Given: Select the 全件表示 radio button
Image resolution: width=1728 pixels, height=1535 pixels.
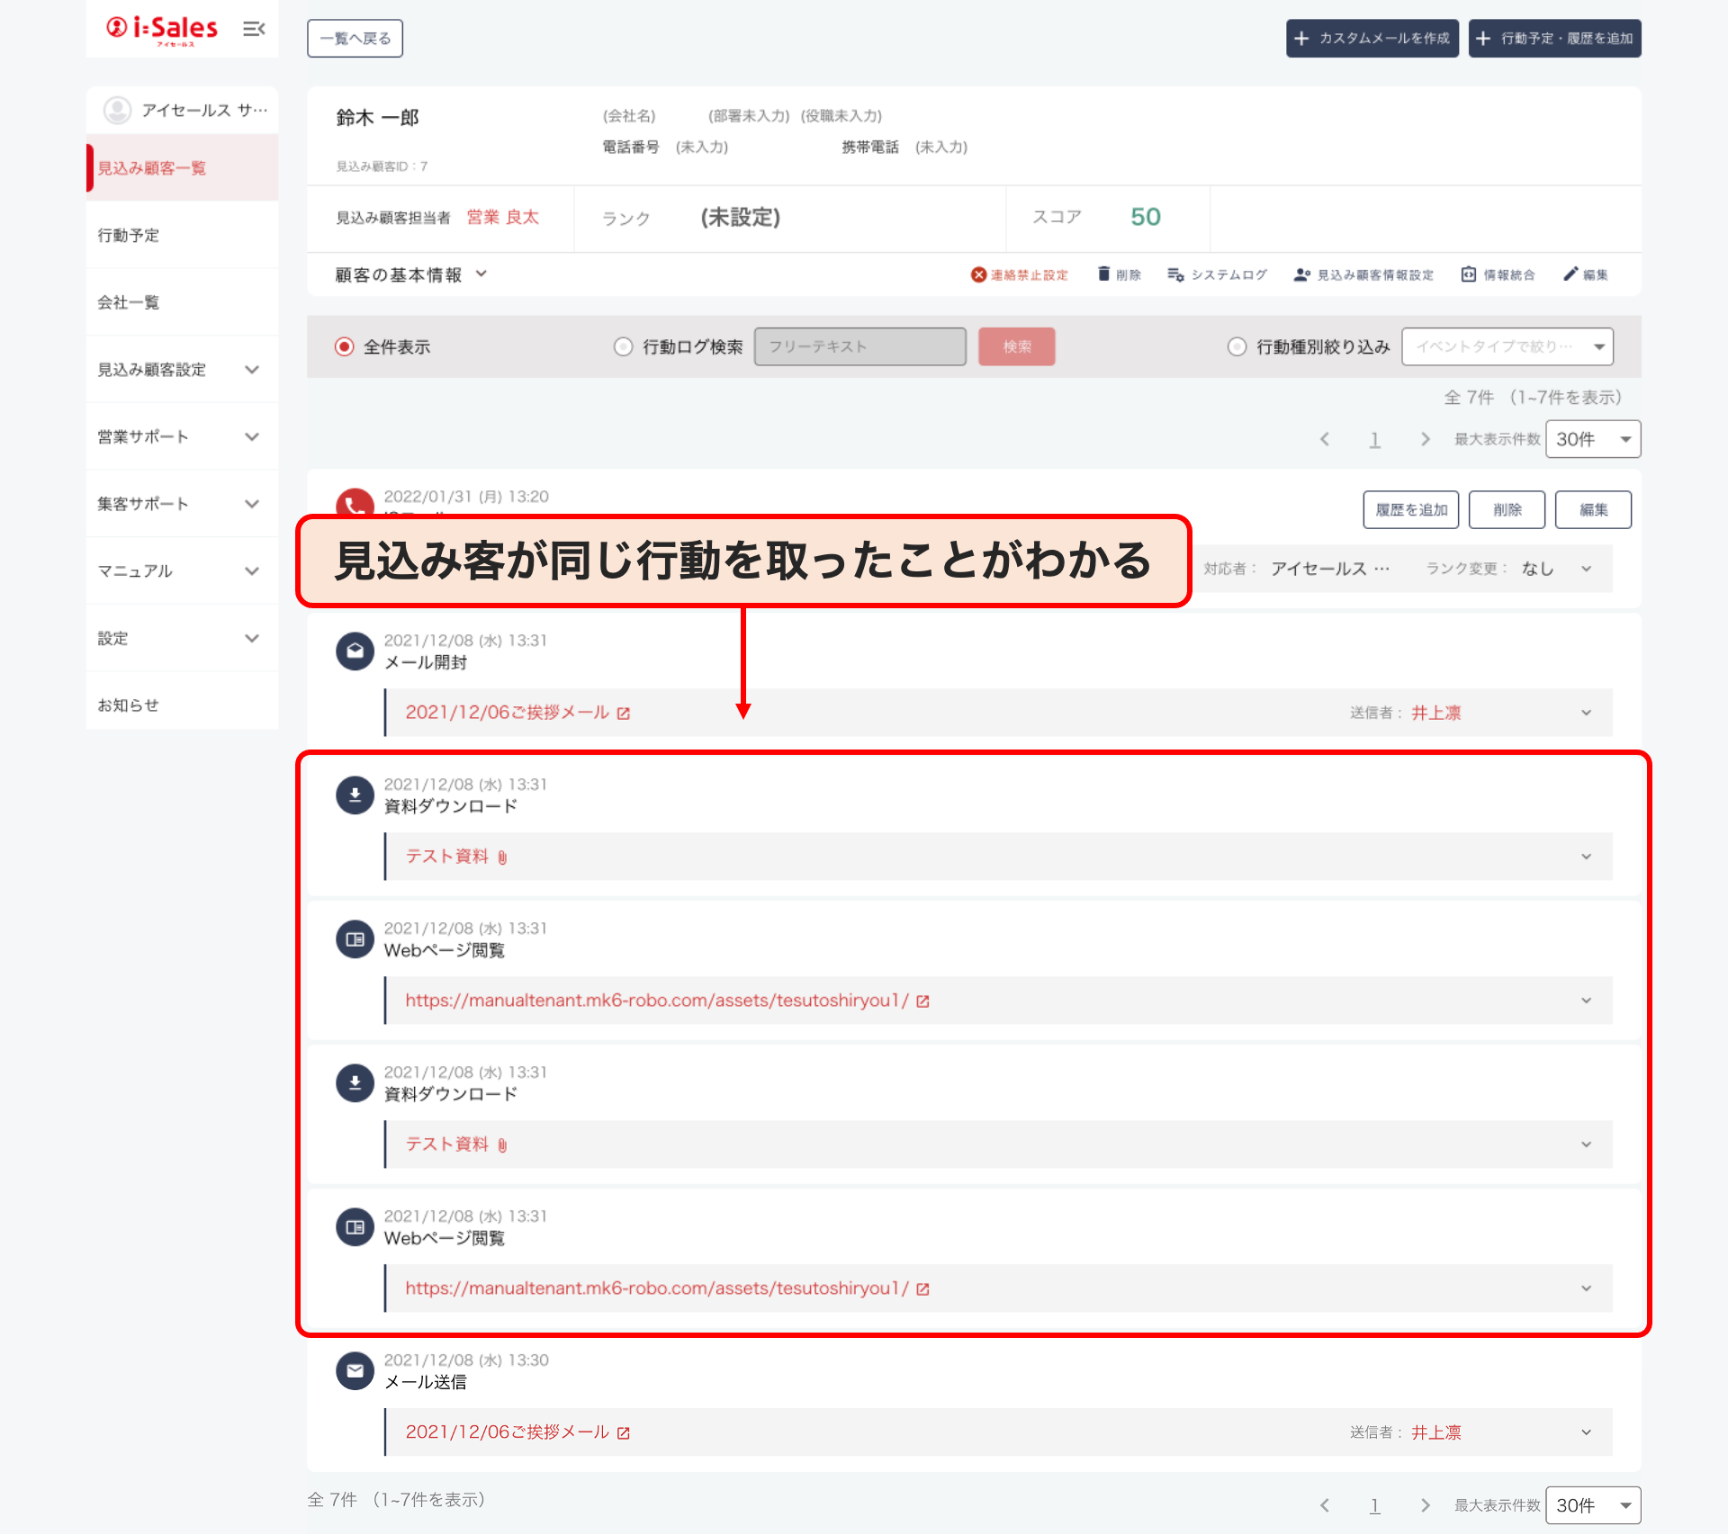Looking at the screenshot, I should [344, 346].
